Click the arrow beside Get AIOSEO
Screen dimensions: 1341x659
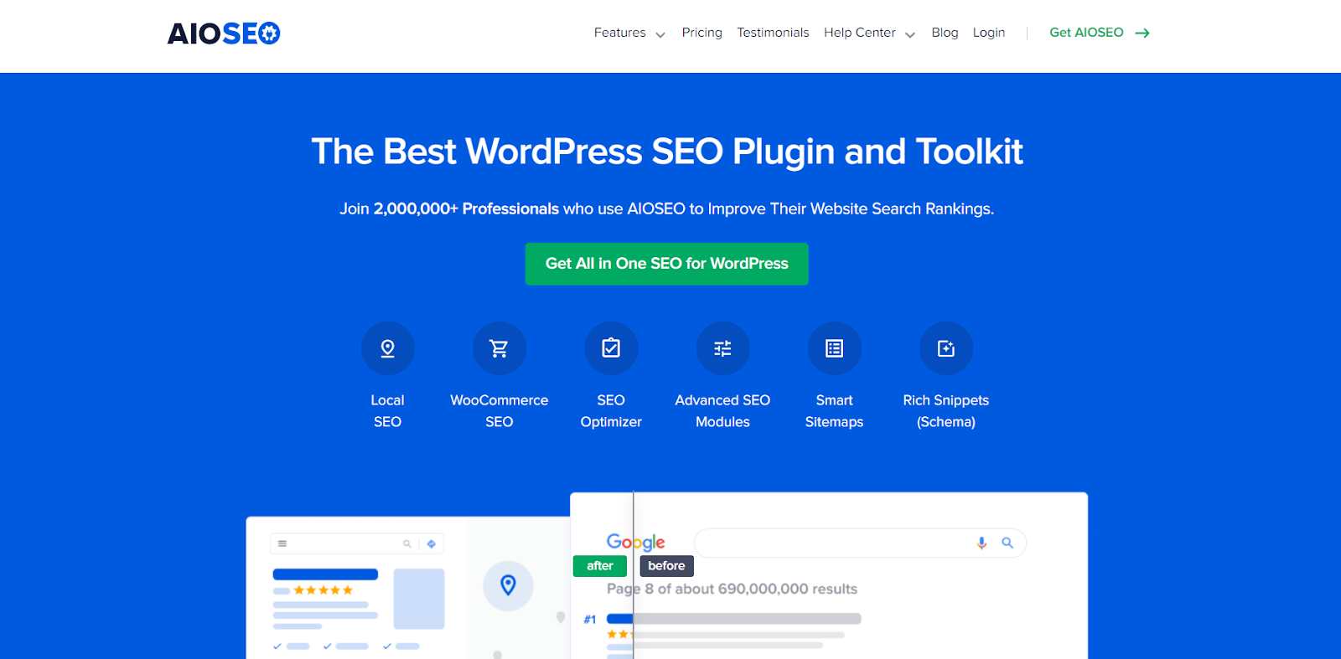1142,33
